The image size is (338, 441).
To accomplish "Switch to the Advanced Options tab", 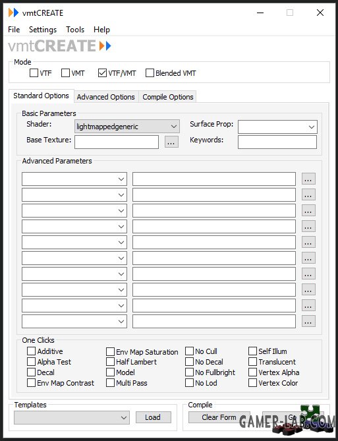I will [x=106, y=97].
